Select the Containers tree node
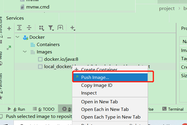The height and width of the screenshot is (125, 187). pyautogui.click(x=48, y=45)
